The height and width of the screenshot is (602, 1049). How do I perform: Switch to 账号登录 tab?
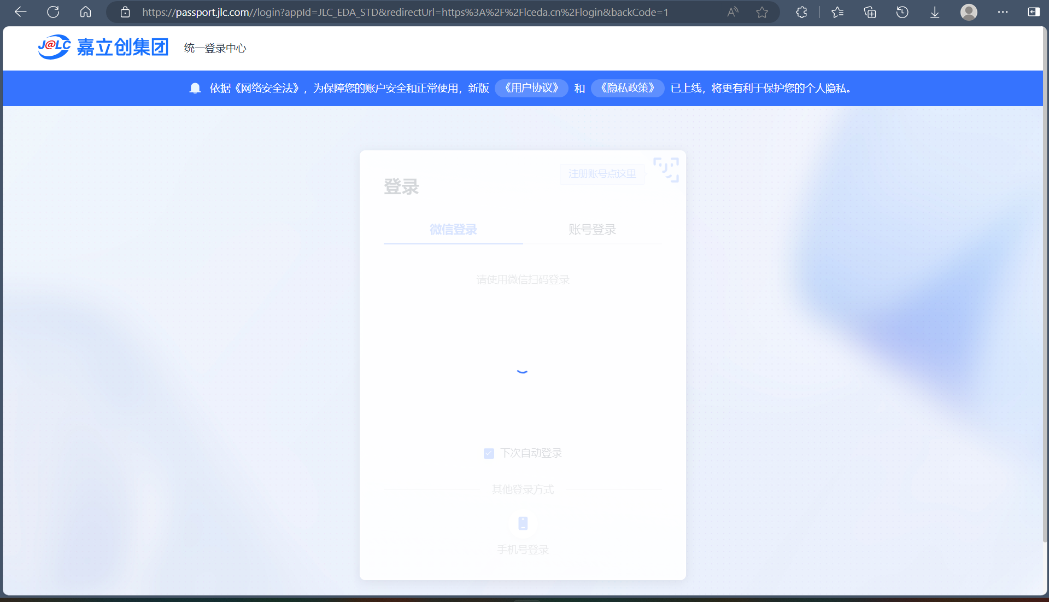[592, 230]
